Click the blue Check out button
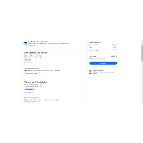 [x=103, y=63]
